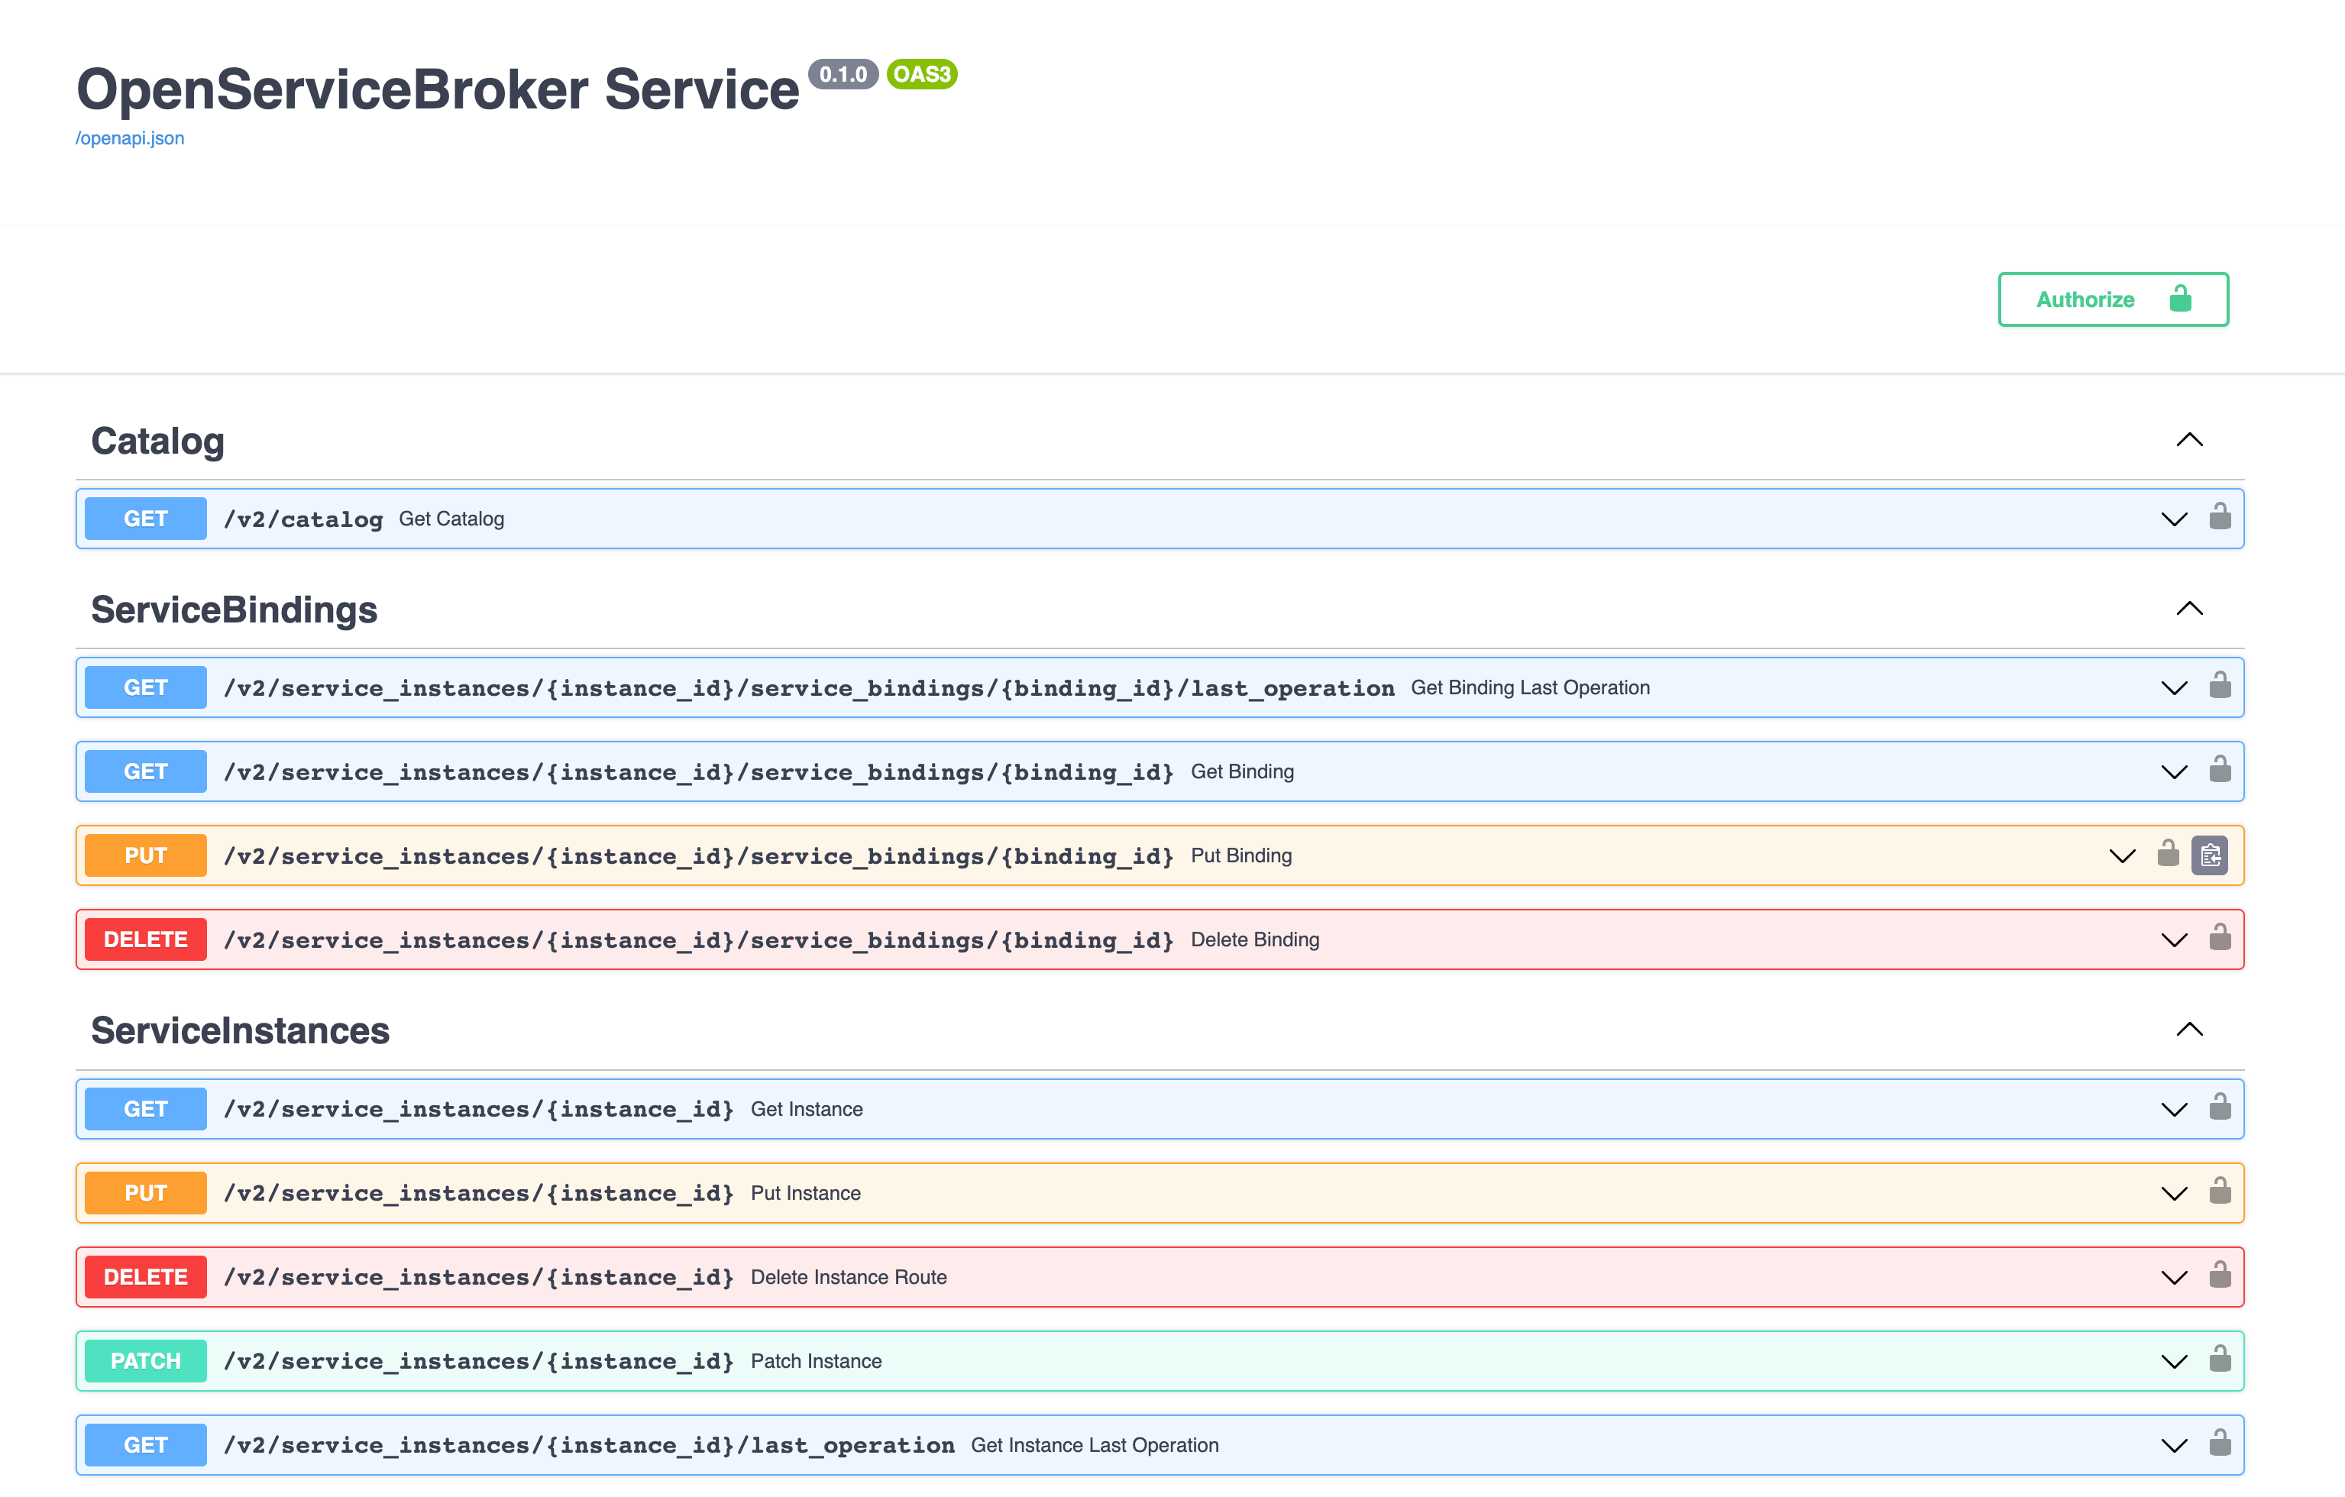
Task: Click the PATCH method badge for Patch Instance
Action: [146, 1362]
